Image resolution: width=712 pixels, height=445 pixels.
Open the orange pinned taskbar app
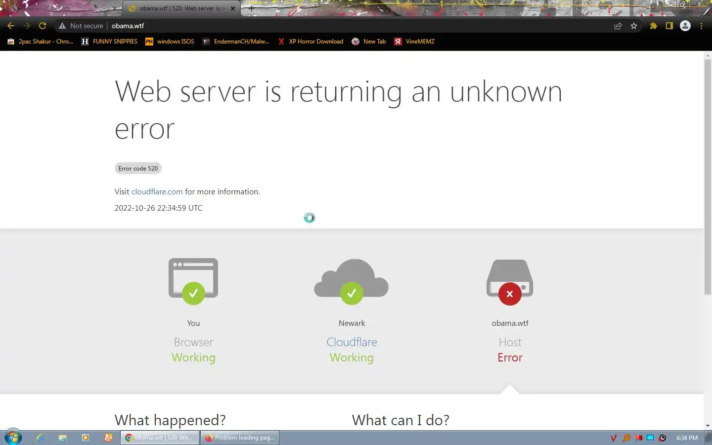tap(108, 438)
